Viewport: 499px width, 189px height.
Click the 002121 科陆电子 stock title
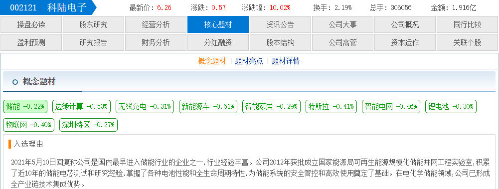pyautogui.click(x=48, y=7)
